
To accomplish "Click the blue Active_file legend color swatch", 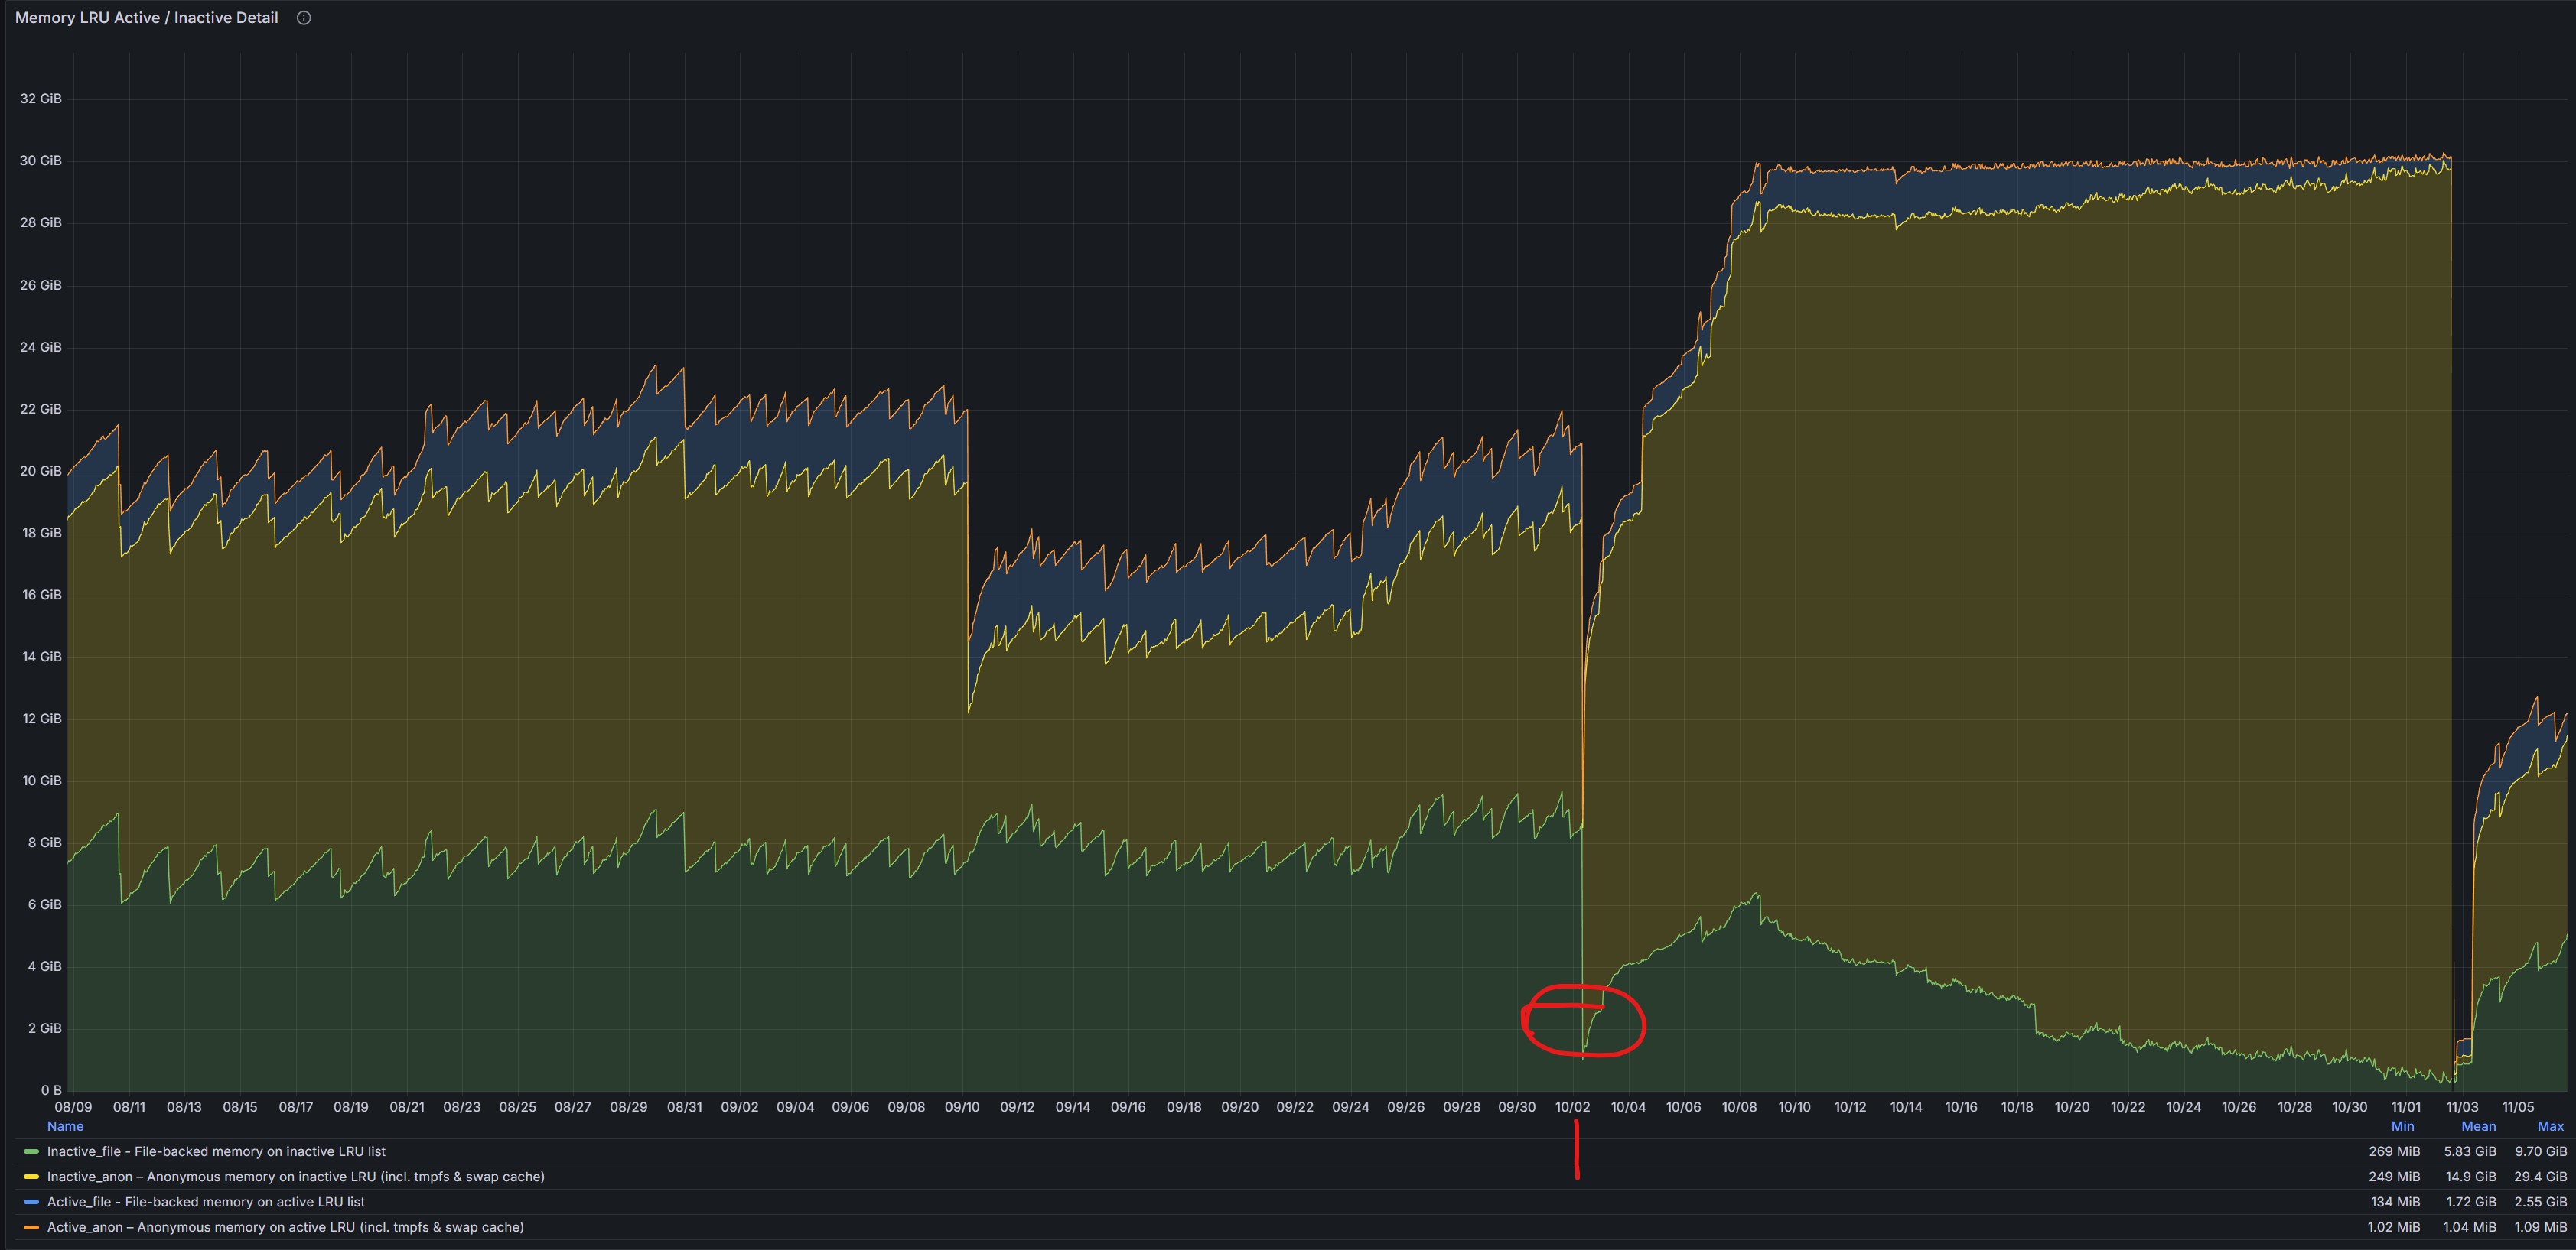I will (x=31, y=1202).
